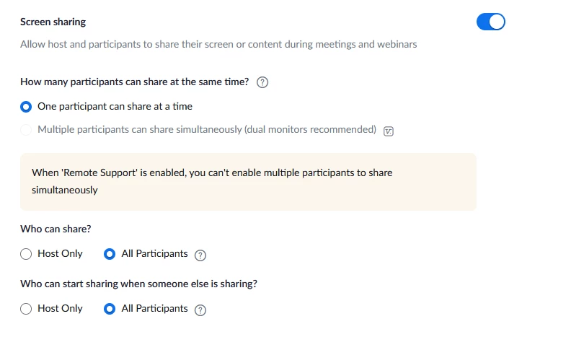
Task: Choose All Participants under Who can share
Action: point(110,254)
